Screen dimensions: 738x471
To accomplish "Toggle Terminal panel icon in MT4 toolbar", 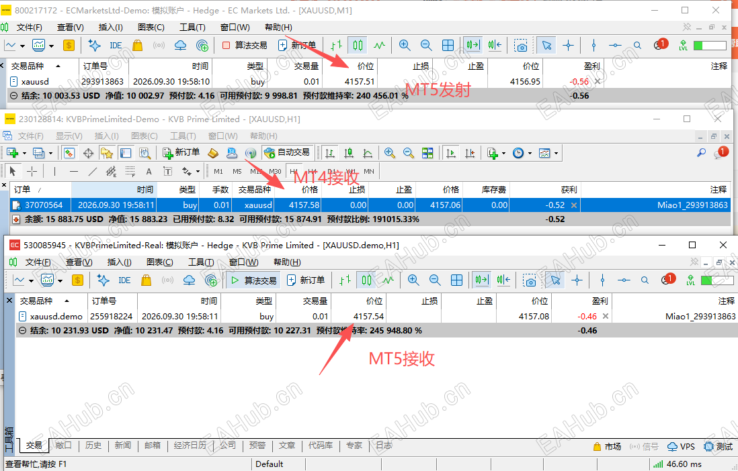I will click(x=126, y=153).
